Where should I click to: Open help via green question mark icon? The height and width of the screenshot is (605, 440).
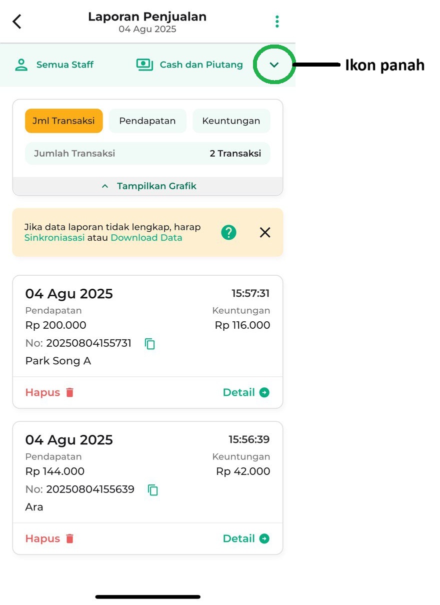[x=228, y=232]
